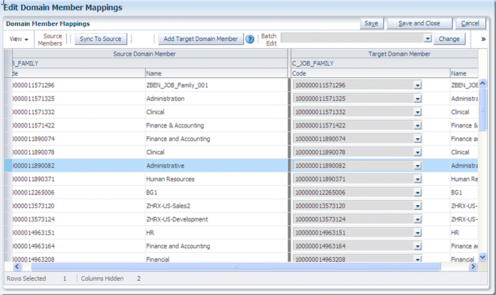Viewport: 496px width, 295px height.
Task: Open target code dropdown for 100000014963164
Action: point(418,246)
